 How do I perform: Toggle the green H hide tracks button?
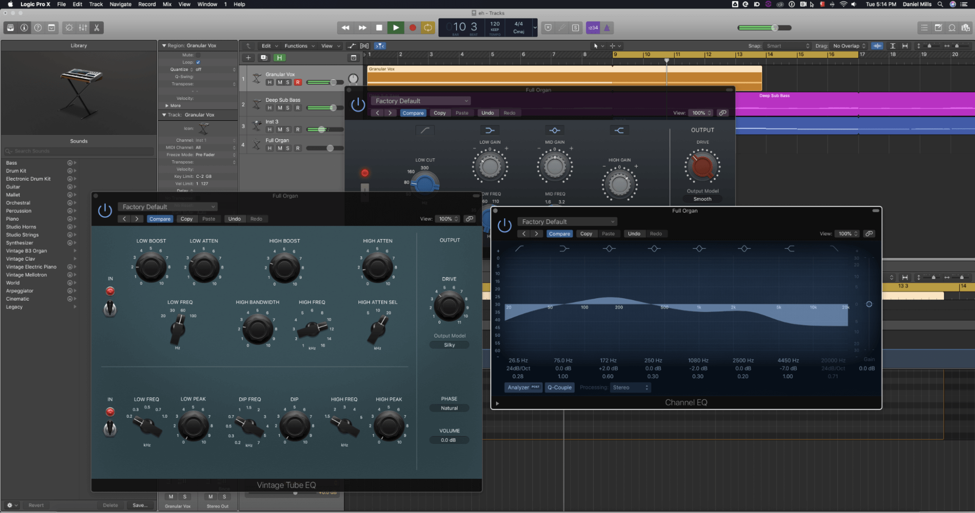click(279, 57)
